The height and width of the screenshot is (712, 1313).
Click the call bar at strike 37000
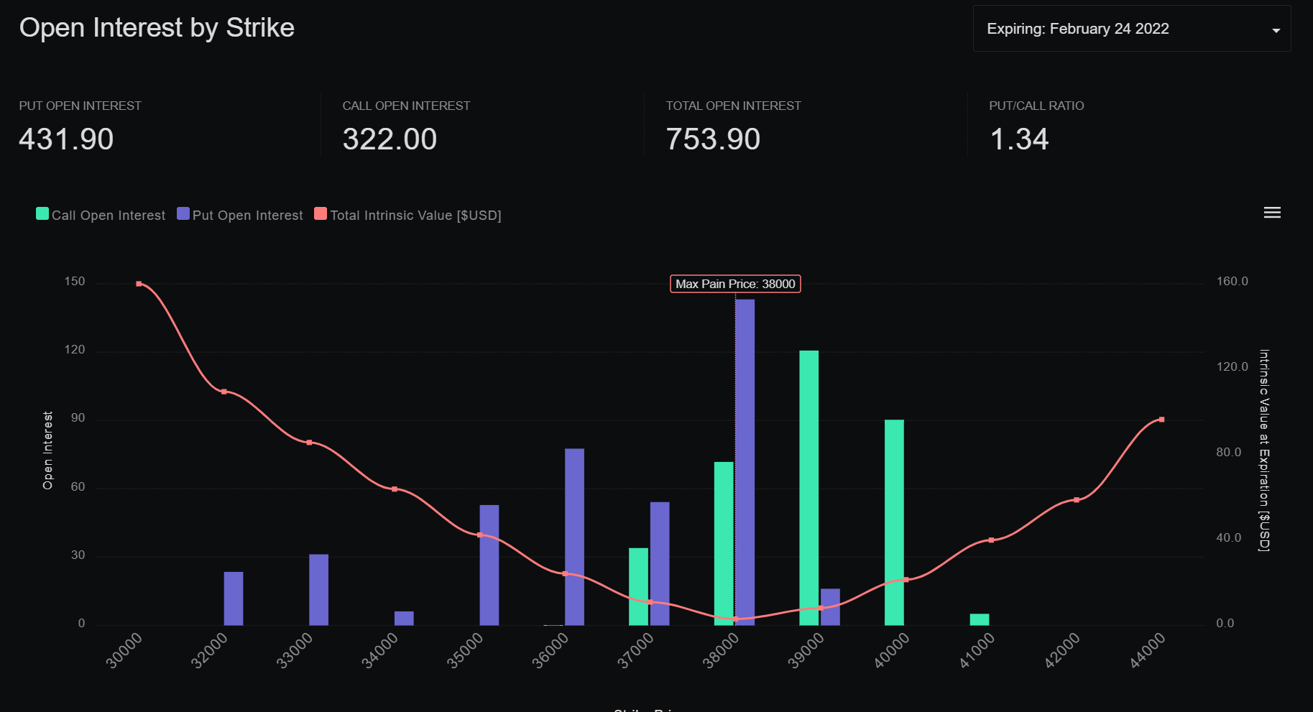tap(639, 586)
